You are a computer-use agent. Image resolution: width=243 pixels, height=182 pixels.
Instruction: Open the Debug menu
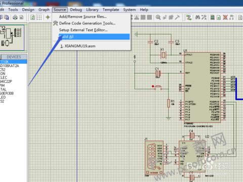coord(76,10)
